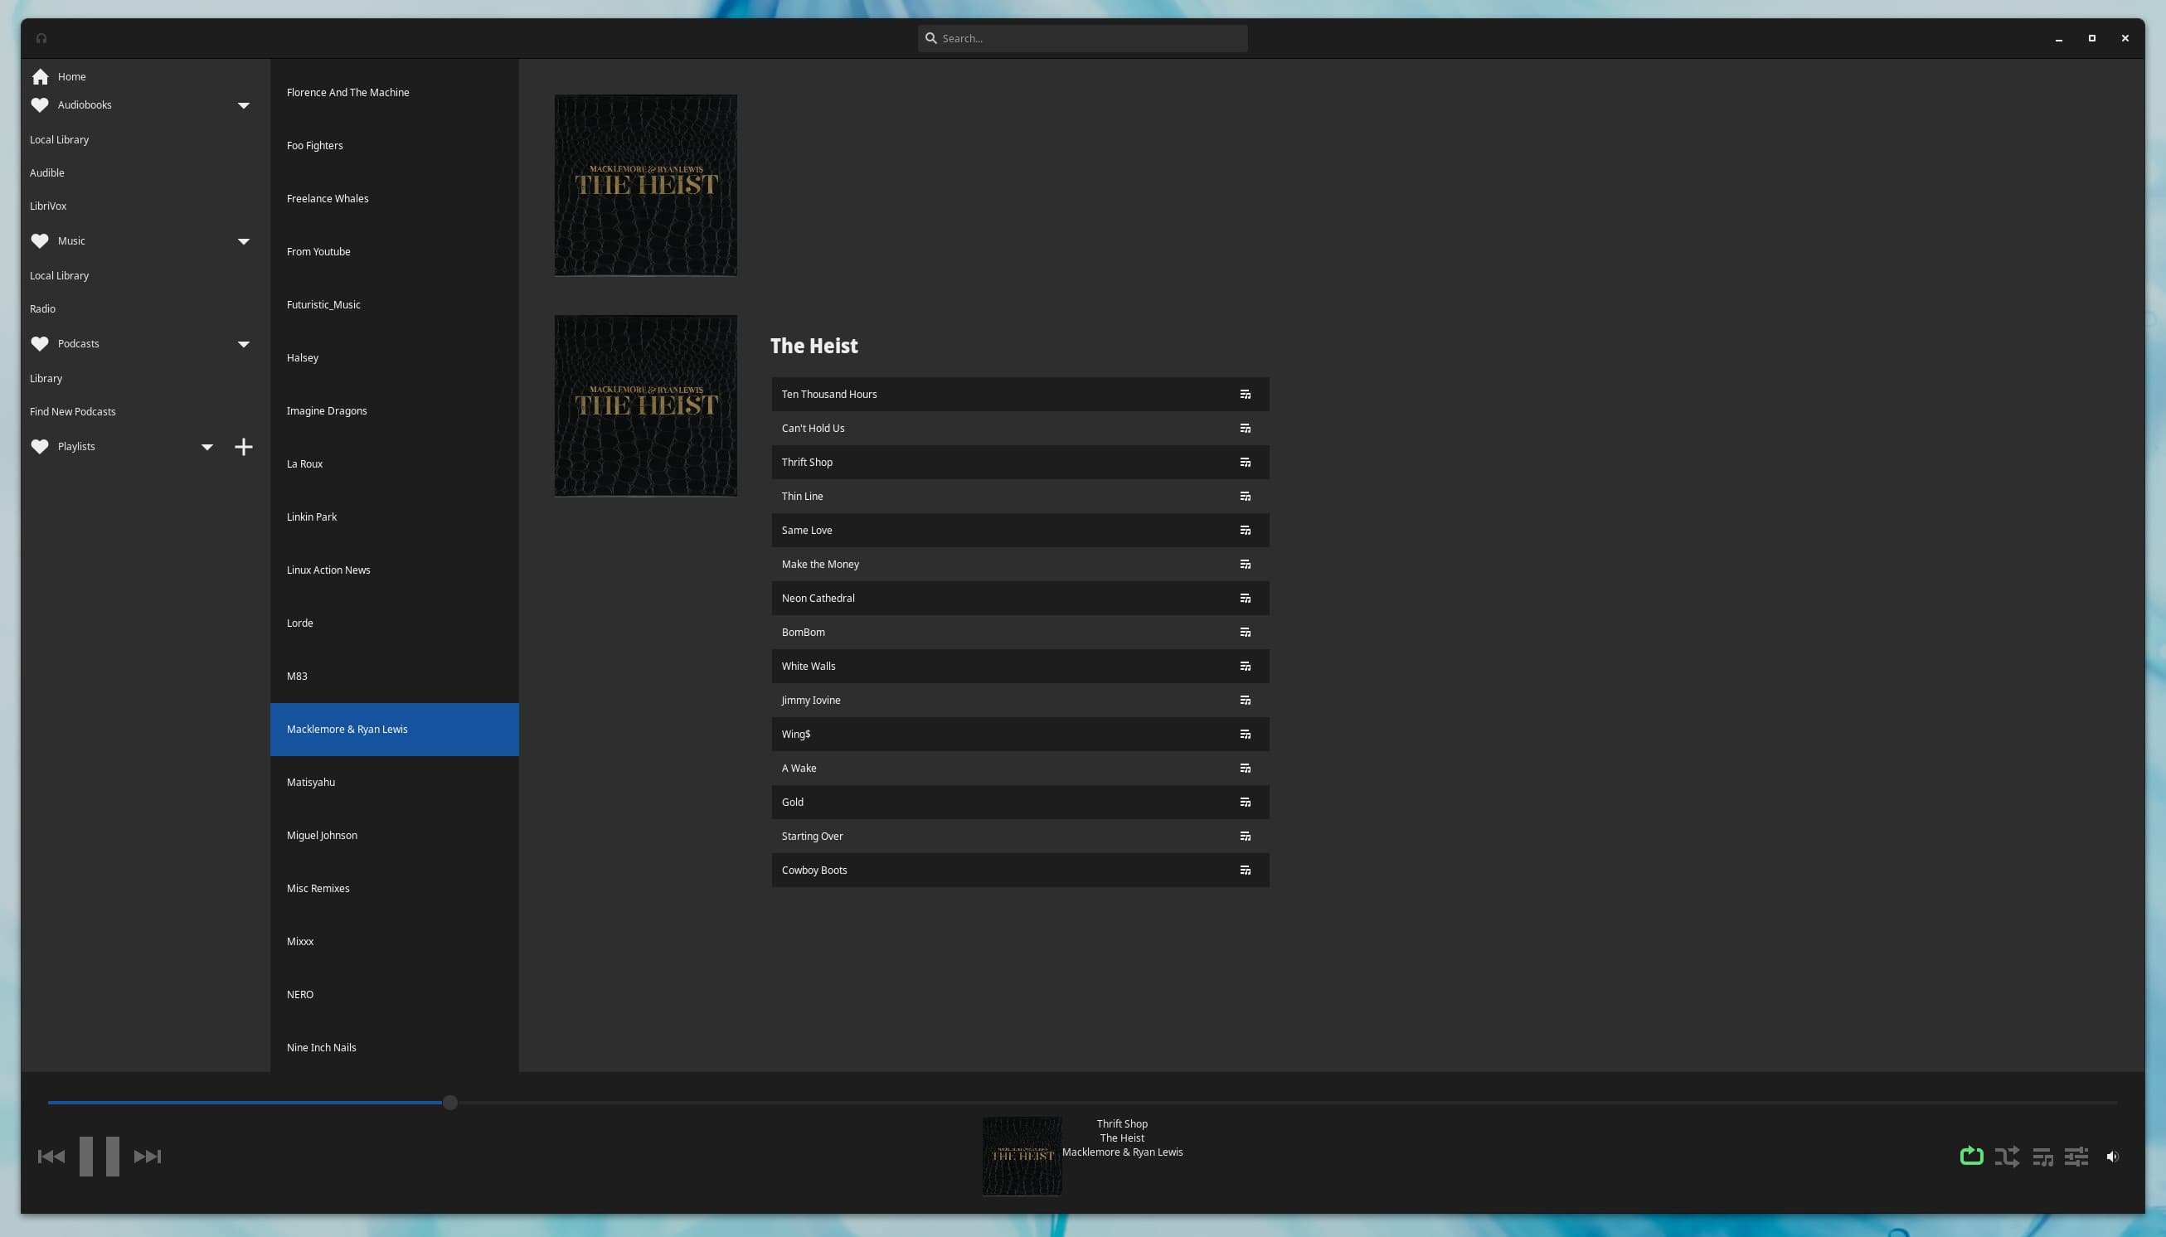Skip to the next track
Image resolution: width=2166 pixels, height=1237 pixels.
[x=147, y=1157]
